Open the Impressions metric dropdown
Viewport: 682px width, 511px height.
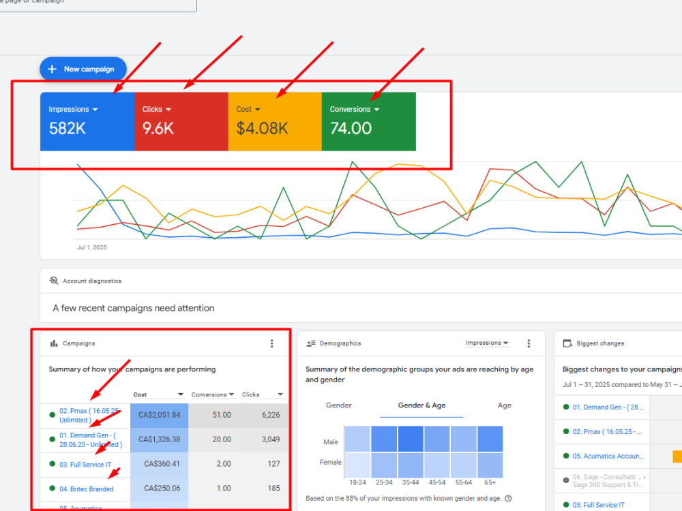[x=73, y=109]
